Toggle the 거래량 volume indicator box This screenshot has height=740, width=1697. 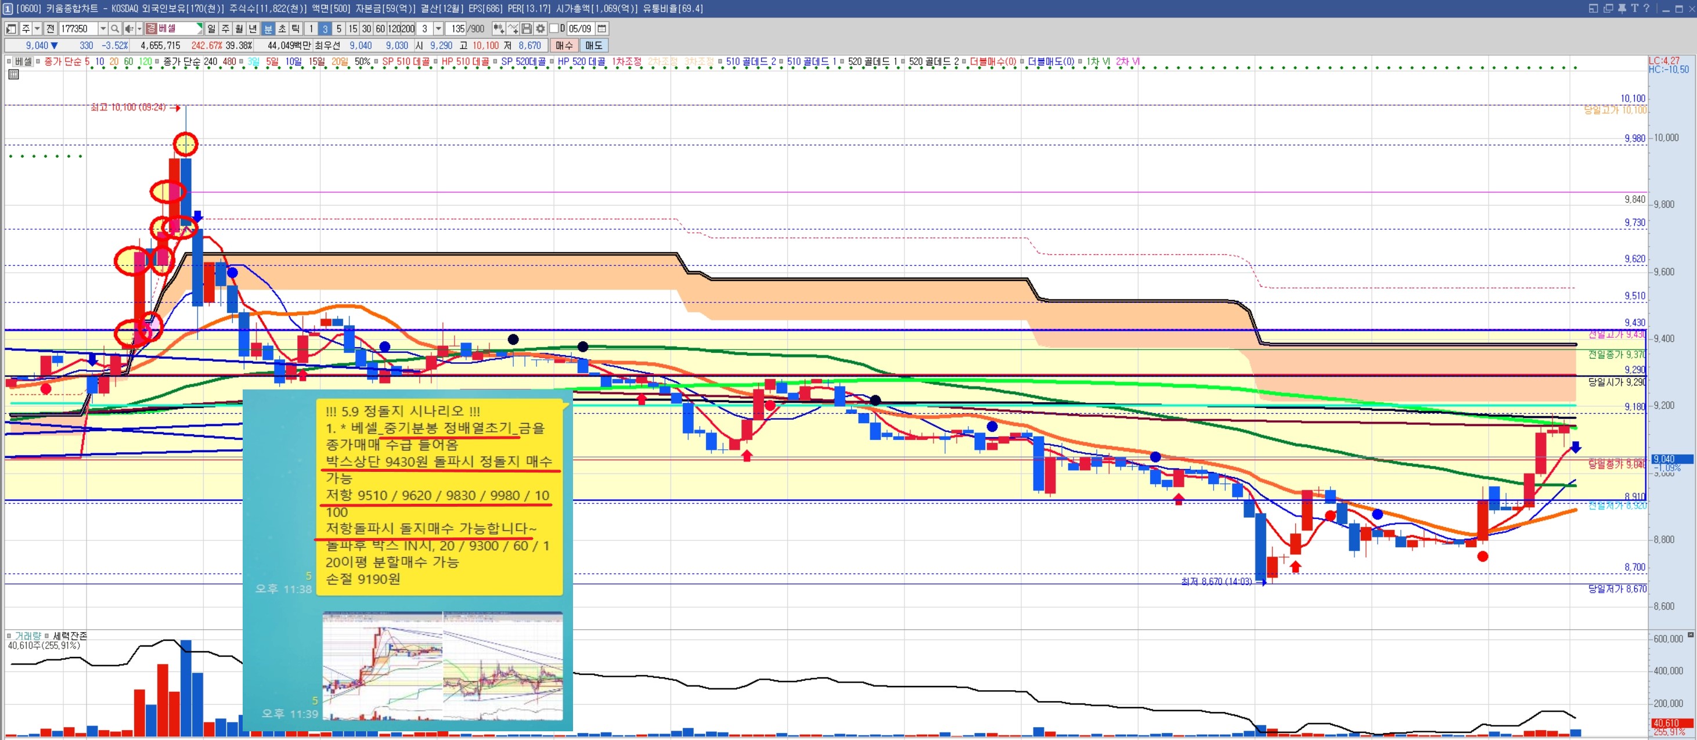click(x=9, y=636)
